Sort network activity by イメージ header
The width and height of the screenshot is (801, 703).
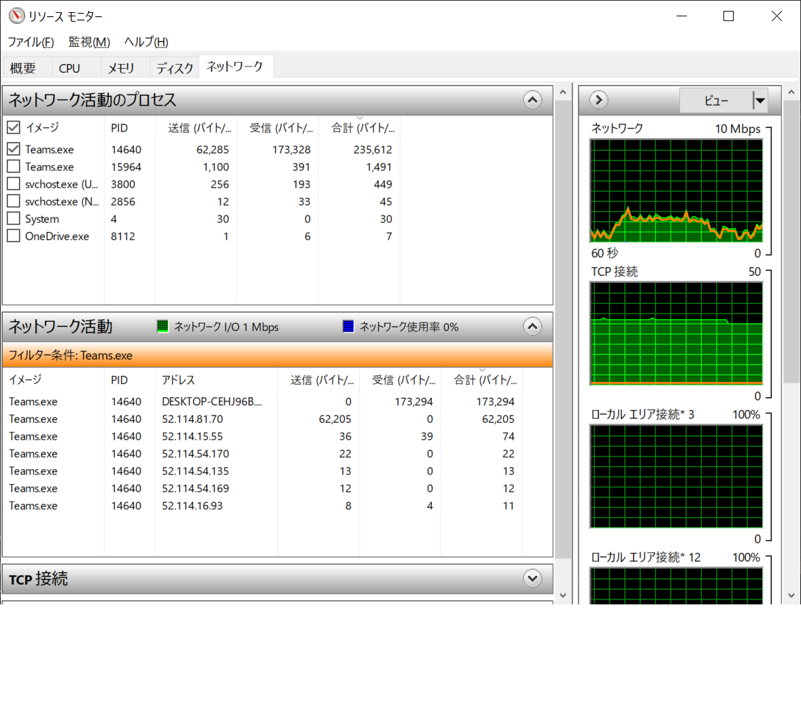pos(53,379)
